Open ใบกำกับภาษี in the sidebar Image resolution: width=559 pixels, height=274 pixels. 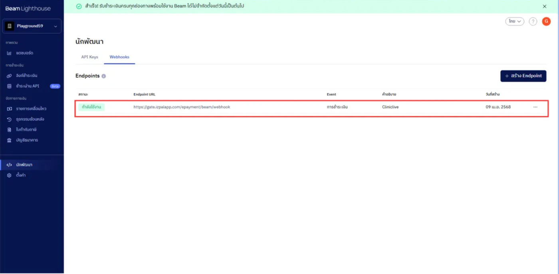[x=26, y=129]
